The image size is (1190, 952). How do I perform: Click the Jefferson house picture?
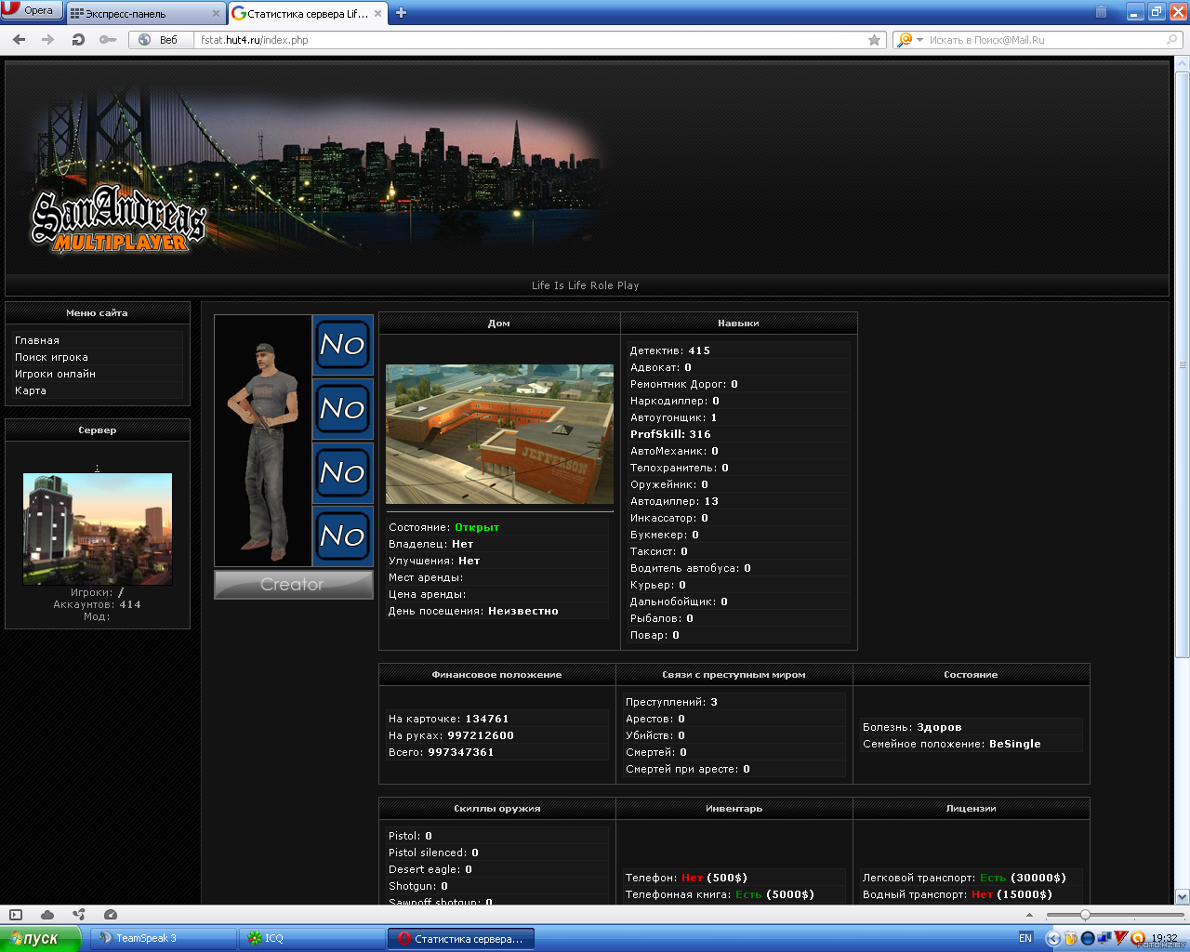[499, 434]
